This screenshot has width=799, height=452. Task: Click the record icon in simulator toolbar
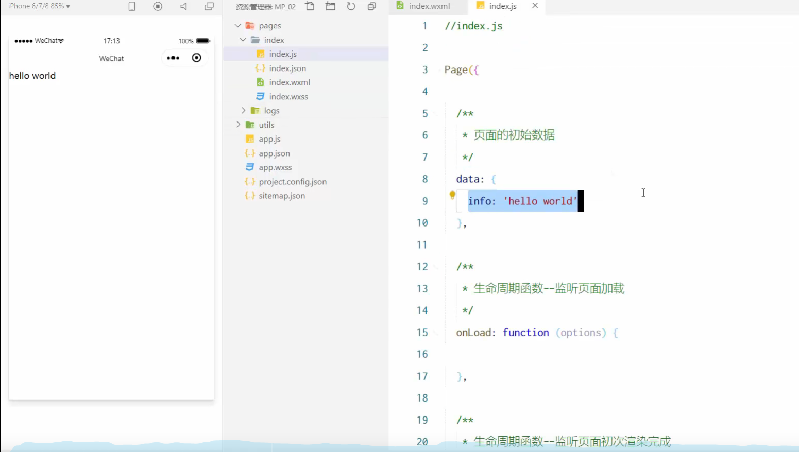(158, 6)
